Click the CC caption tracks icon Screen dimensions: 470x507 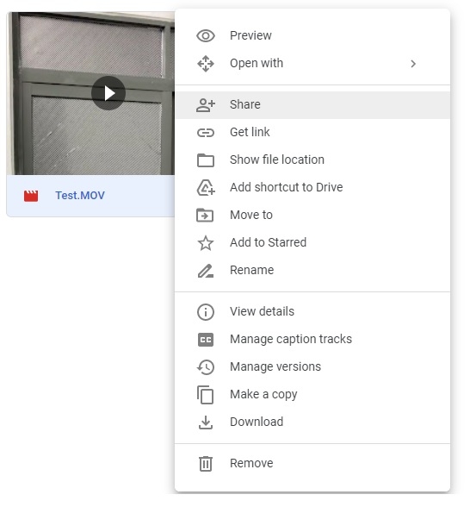[206, 340]
